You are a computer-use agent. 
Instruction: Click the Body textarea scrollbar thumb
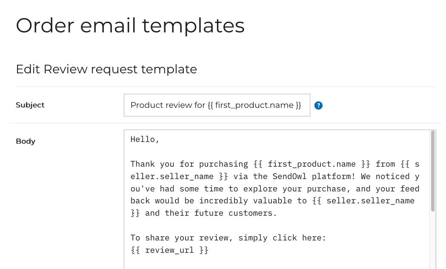coord(432,171)
